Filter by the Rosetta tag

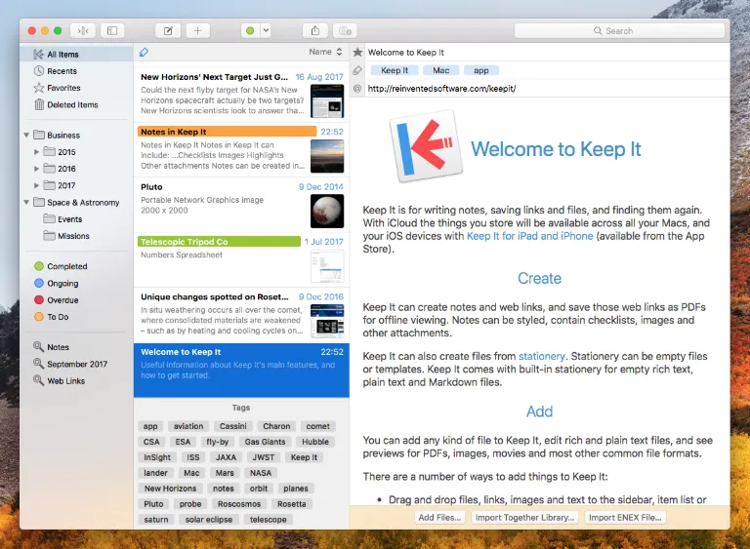click(291, 504)
